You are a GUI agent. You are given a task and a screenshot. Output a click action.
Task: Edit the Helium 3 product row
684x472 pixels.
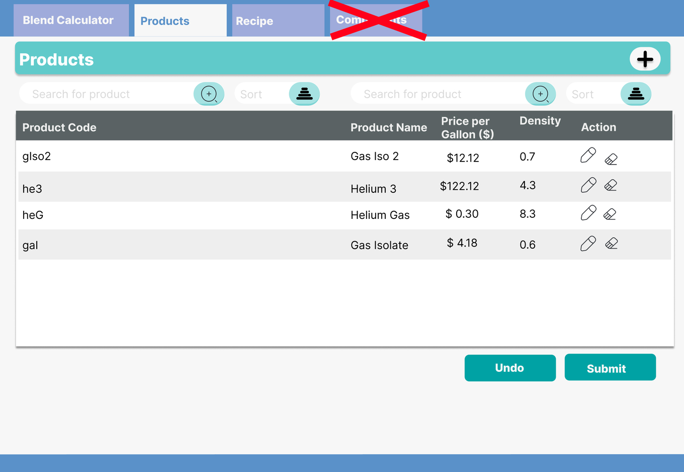point(588,185)
